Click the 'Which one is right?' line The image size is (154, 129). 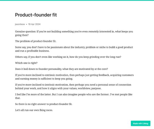pyautogui.click(x=26, y=63)
